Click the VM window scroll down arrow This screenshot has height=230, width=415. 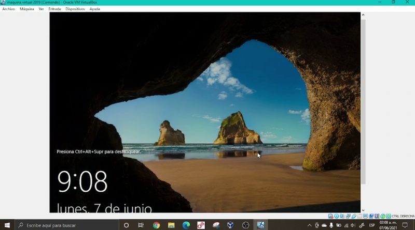[x=363, y=210]
